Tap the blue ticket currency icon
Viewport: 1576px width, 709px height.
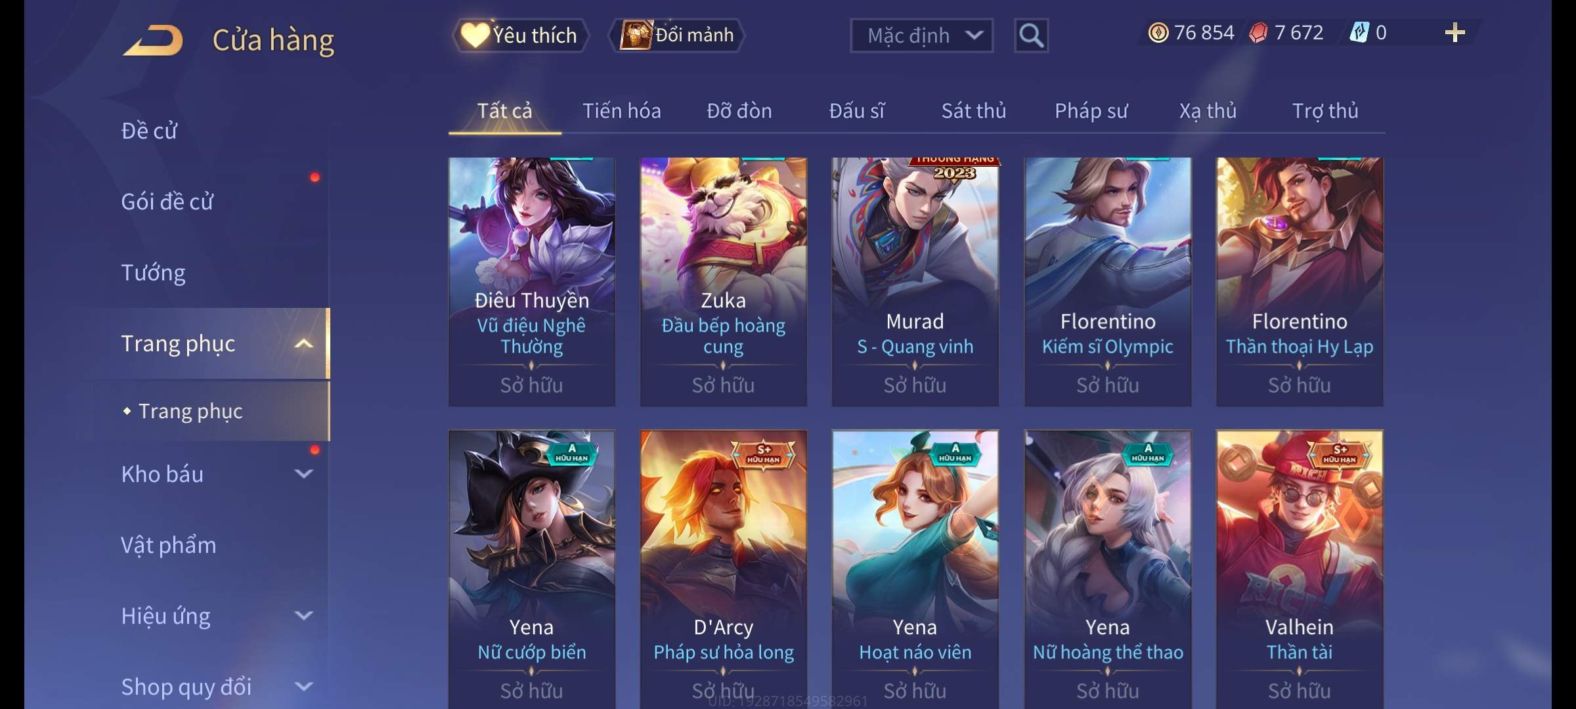[x=1359, y=32]
